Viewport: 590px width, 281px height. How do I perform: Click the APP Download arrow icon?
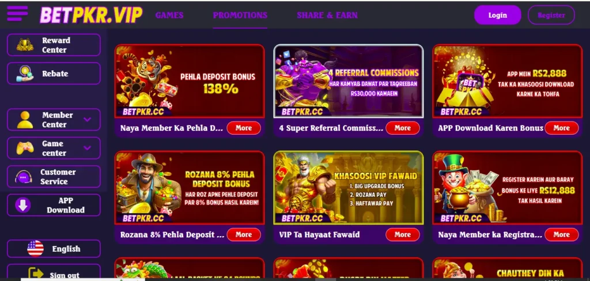coord(23,206)
